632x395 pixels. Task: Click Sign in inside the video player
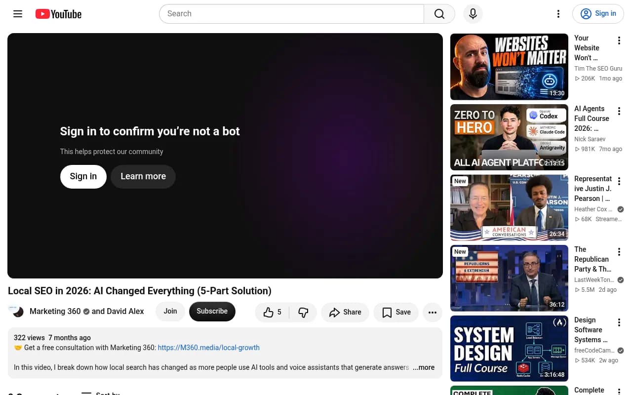(x=83, y=176)
